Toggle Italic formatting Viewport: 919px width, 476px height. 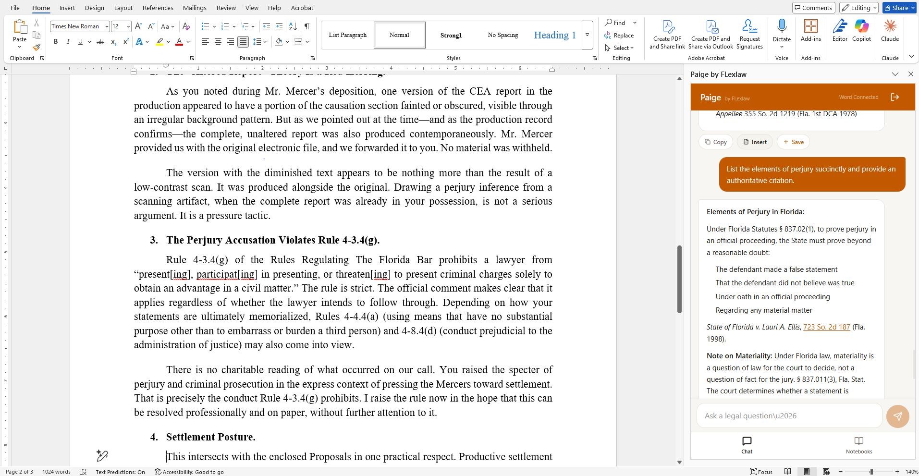pyautogui.click(x=68, y=42)
